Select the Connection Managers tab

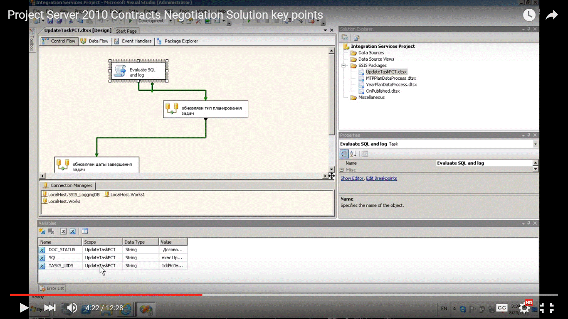pos(68,186)
